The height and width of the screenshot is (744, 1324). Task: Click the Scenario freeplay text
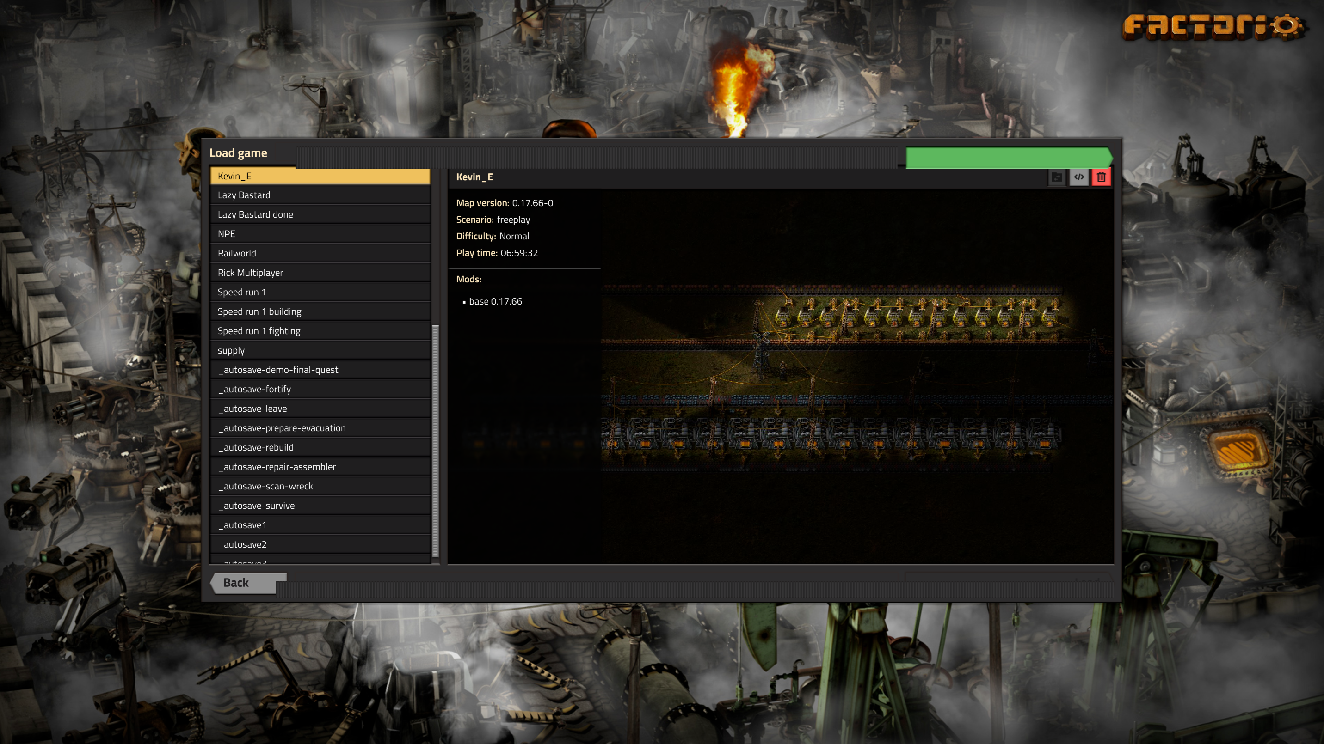click(493, 220)
